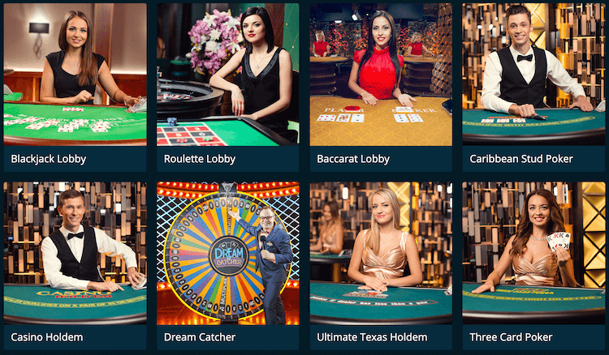609x355 pixels.
Task: Click the Casino Holdem label text
Action: [47, 337]
